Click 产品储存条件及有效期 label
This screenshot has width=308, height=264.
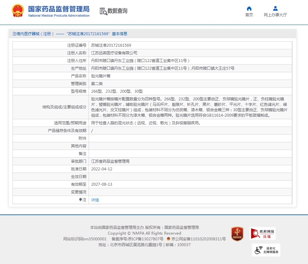(x=67, y=131)
